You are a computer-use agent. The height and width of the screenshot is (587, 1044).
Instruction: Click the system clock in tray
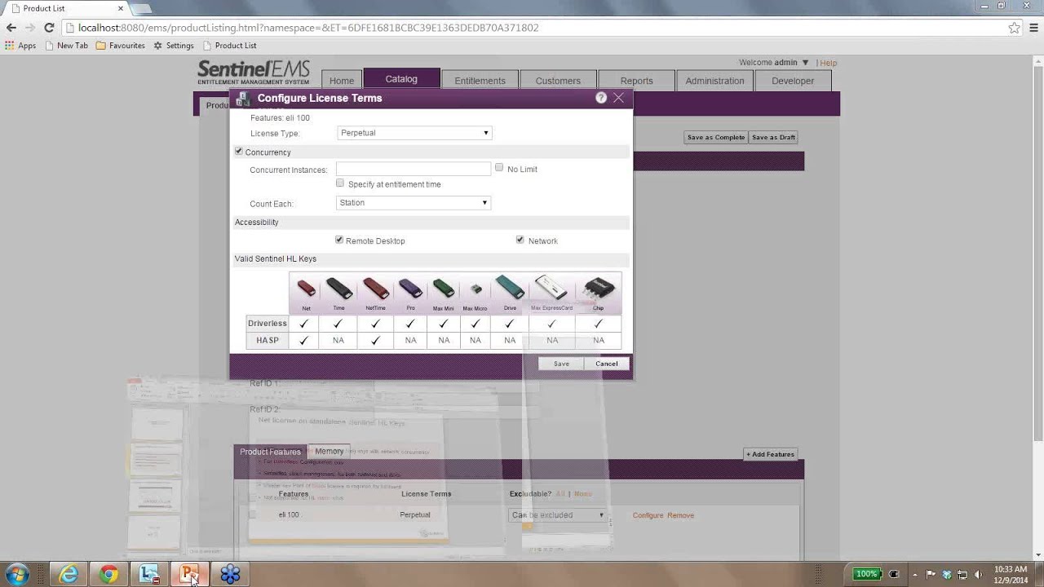point(1011,574)
